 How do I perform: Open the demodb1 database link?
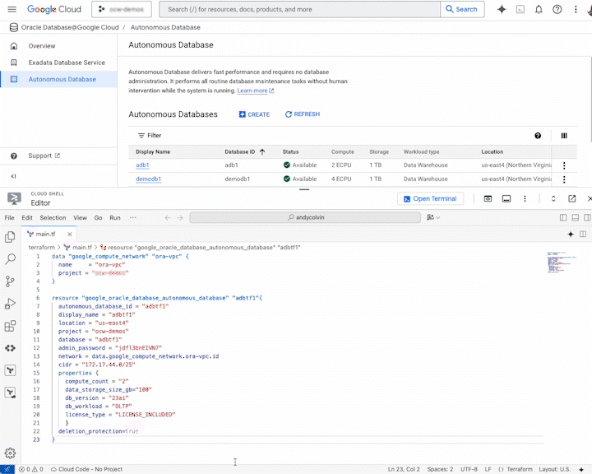149,179
